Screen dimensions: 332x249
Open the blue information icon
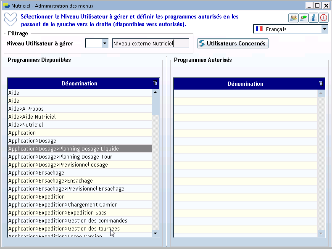[x=314, y=18]
